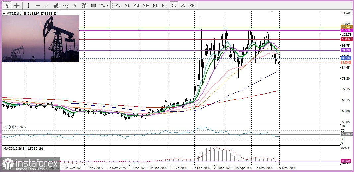Switch to the M1 timeframe
The width and height of the screenshot is (354, 172).
118,5
